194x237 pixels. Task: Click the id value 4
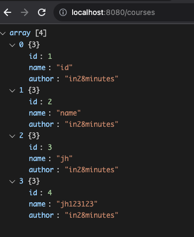coord(50,193)
